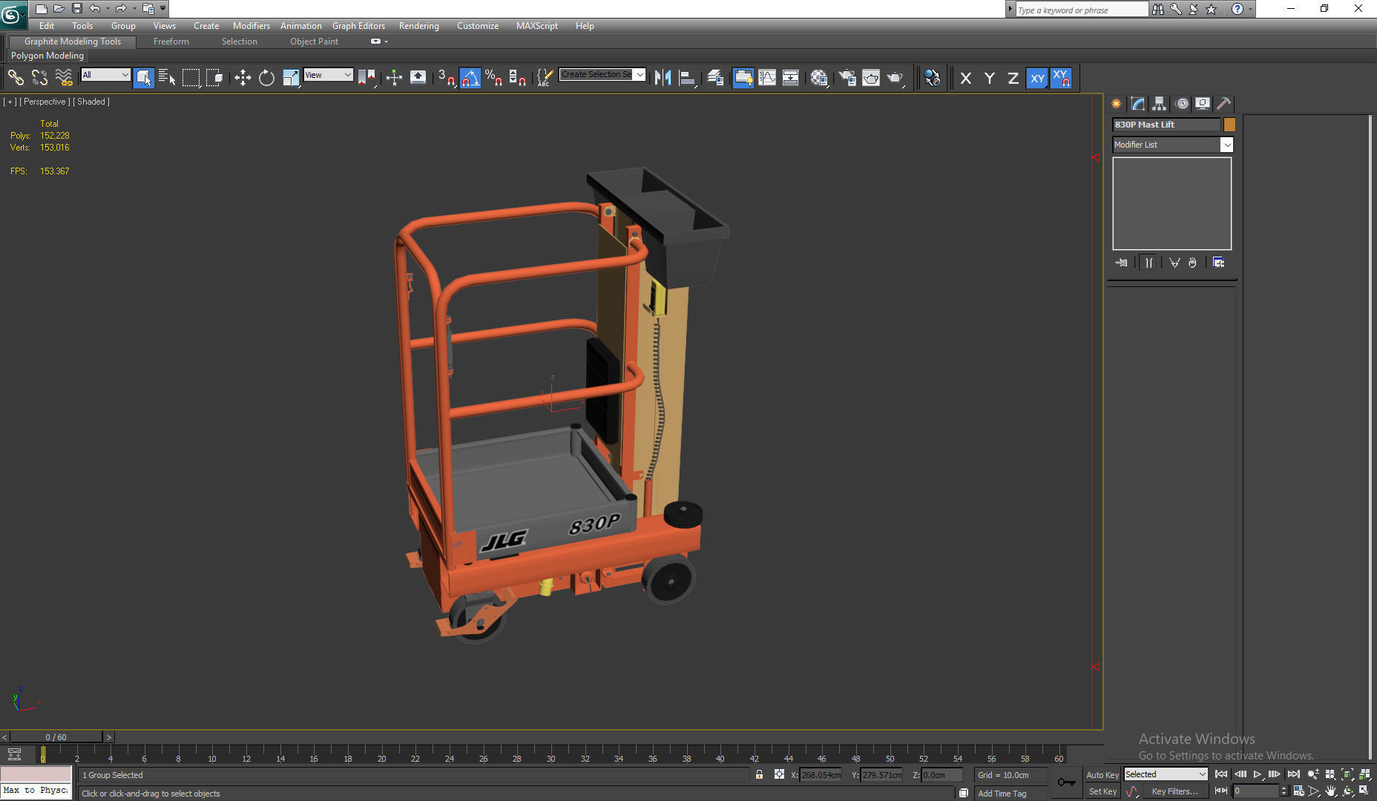Open Schematic View
Viewport: 1377px width, 801px height.
(791, 77)
